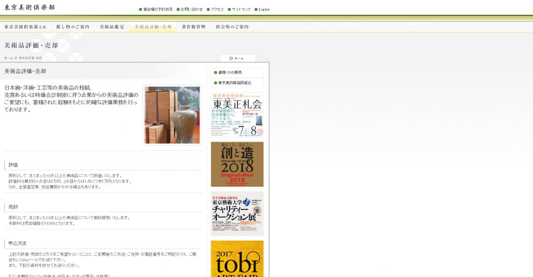Click the 売却 section heading

pyautogui.click(x=13, y=207)
